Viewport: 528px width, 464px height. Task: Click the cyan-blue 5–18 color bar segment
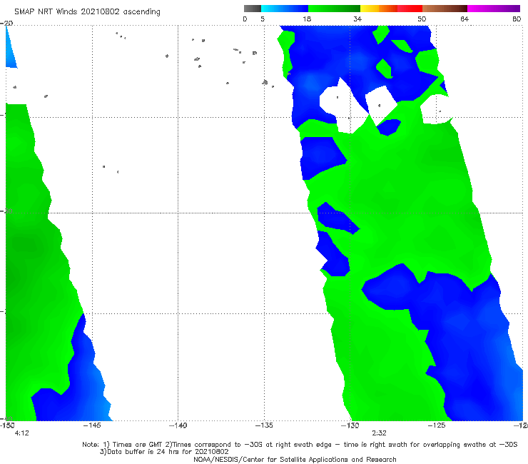click(x=285, y=9)
